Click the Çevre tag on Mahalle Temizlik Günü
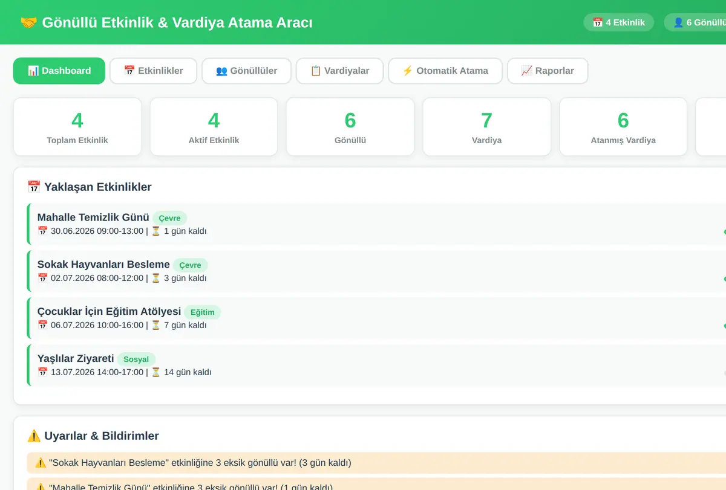Screen dimensions: 726x490 [170, 218]
